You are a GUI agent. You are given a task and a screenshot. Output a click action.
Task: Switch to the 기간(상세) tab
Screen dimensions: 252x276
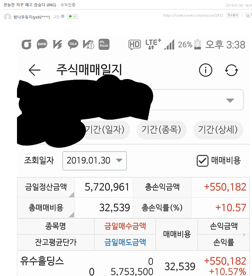[218, 130]
